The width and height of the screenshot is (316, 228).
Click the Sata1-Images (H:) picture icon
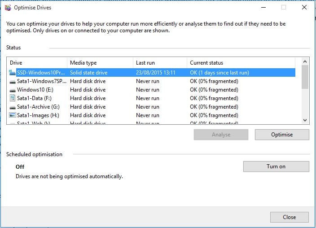click(x=13, y=115)
